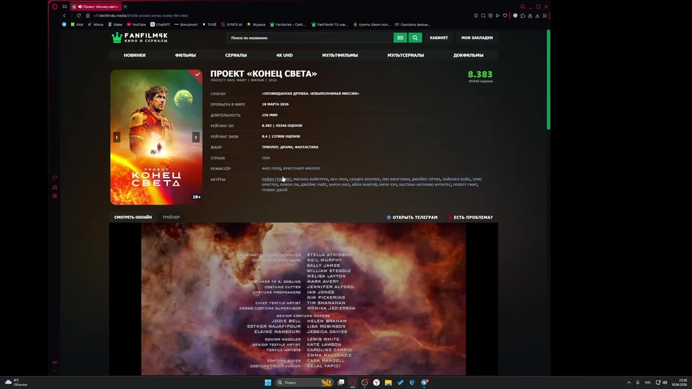Open the МУЛЬТСЕРИАЛЫ menu item
This screenshot has height=389, width=692.
click(405, 55)
